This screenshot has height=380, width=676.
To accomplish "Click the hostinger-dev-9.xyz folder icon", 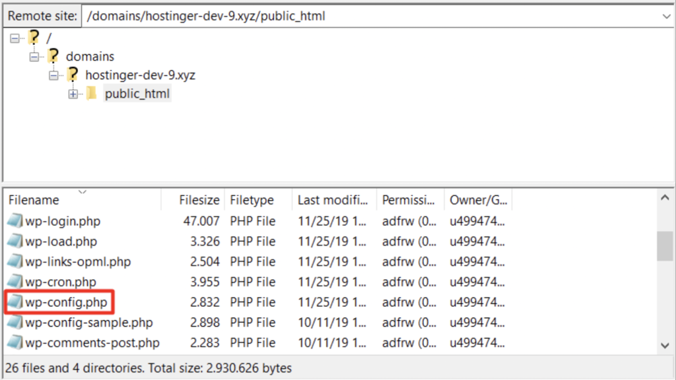I will pos(72,75).
